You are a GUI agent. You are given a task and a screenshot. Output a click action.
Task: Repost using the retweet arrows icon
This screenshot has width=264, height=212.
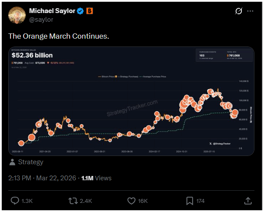(74, 201)
